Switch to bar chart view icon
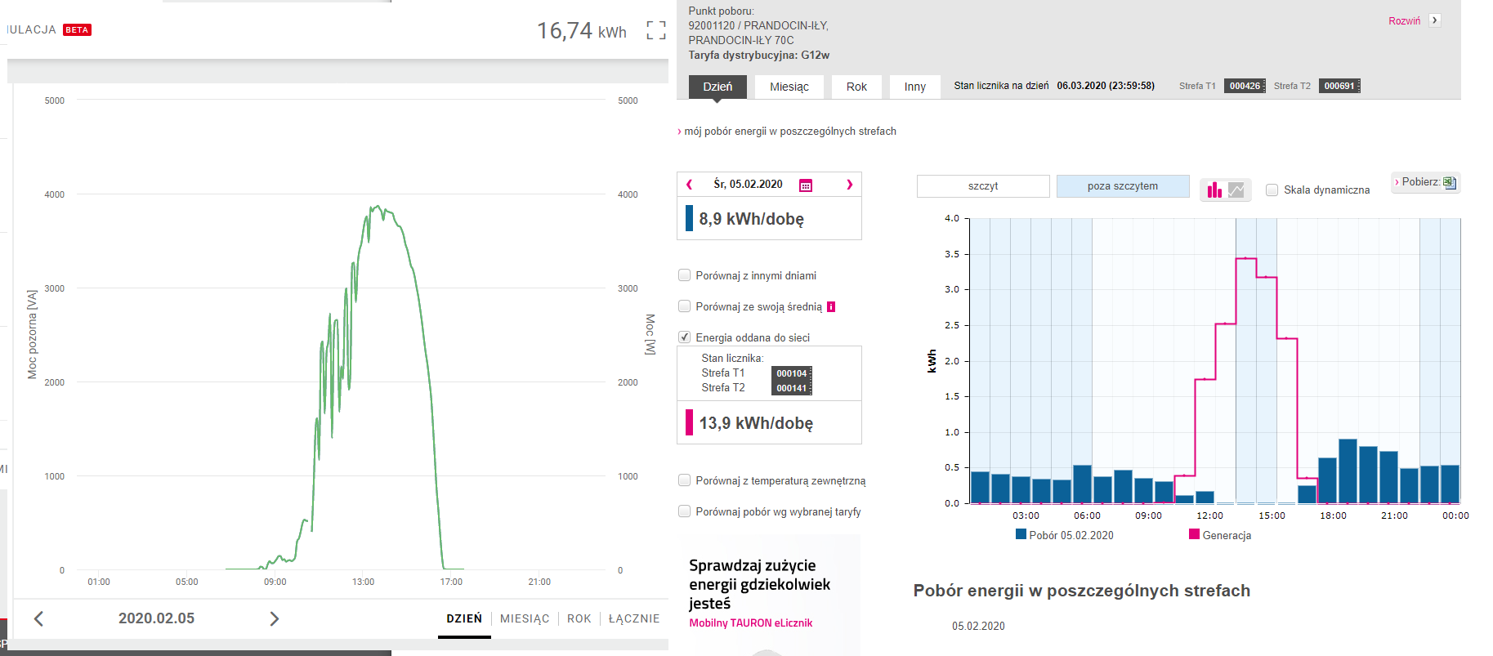The image size is (1493, 656). coord(1214,190)
